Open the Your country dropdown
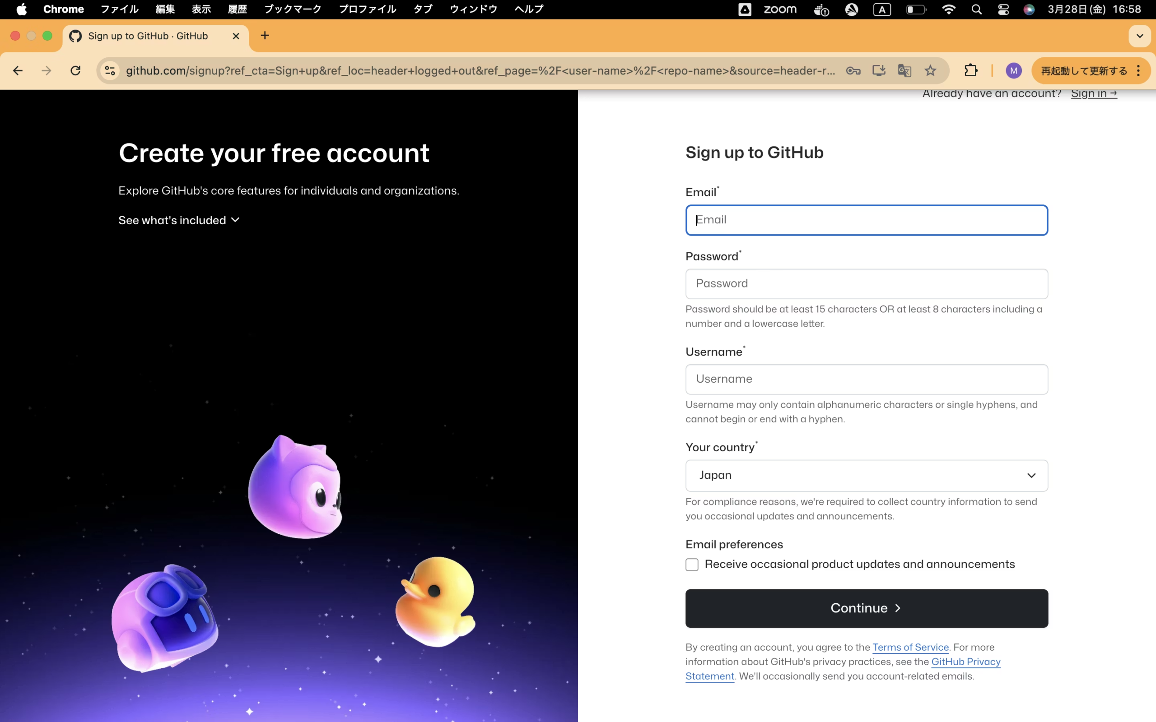Image resolution: width=1156 pixels, height=722 pixels. point(866,475)
